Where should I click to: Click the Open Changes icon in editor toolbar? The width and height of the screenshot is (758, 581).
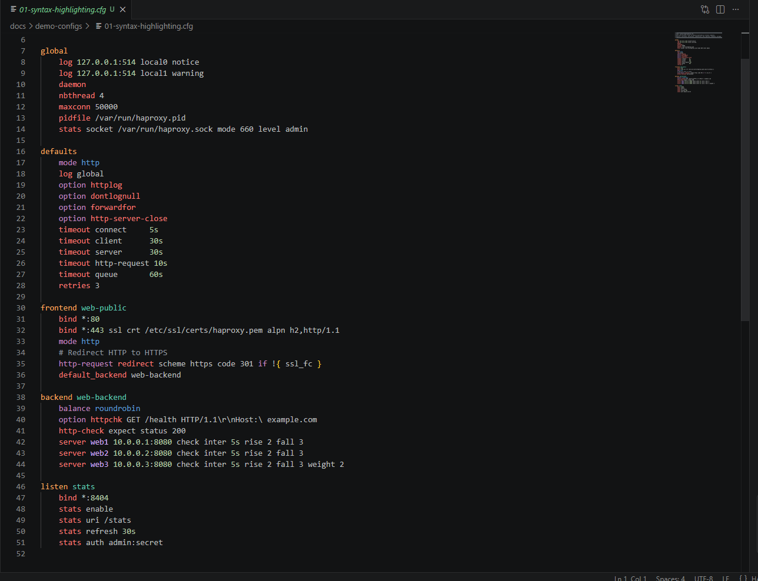[x=704, y=9]
